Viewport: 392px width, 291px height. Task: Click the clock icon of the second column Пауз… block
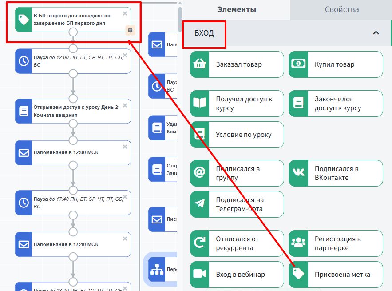(x=157, y=86)
